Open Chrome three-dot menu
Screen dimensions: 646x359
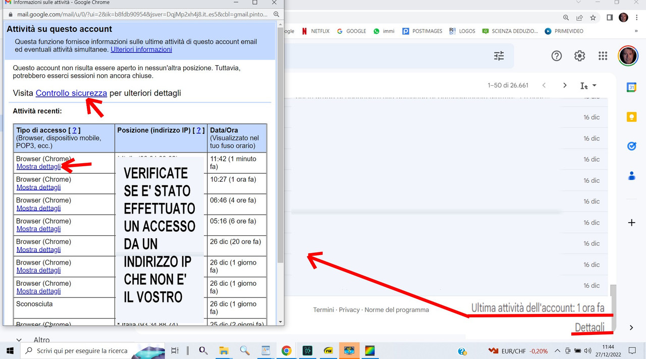coord(636,18)
